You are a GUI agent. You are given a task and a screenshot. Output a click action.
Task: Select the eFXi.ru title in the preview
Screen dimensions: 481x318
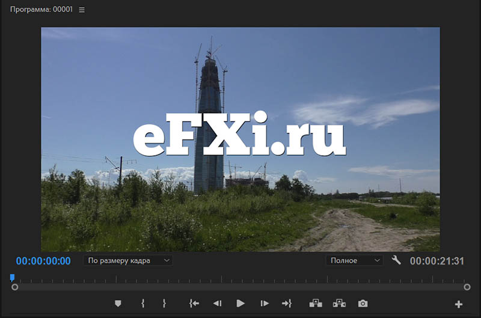(x=239, y=134)
